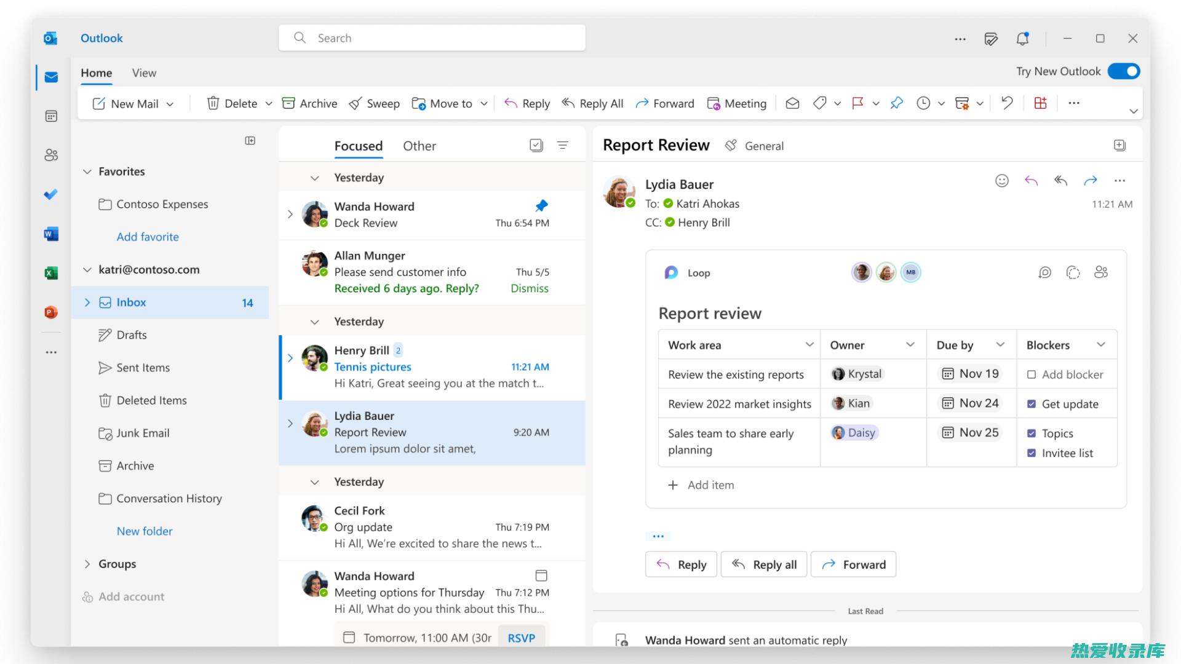Show more apps in left rail
The height and width of the screenshot is (664, 1181).
pos(51,352)
